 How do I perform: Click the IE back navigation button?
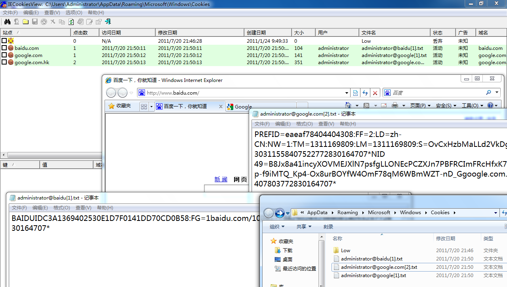point(111,93)
